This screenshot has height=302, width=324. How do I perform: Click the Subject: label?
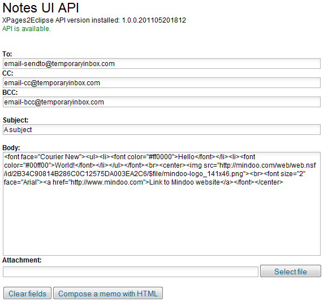pos(15,120)
